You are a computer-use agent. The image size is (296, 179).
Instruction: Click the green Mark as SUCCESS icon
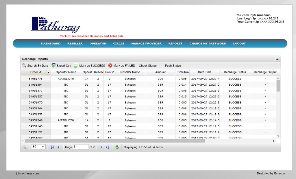click(76, 66)
